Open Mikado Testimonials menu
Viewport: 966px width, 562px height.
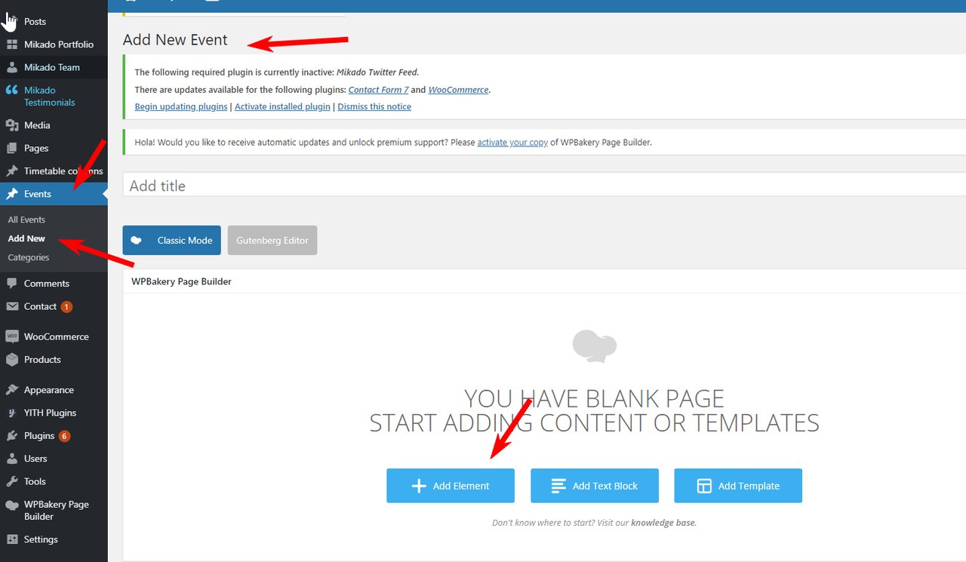point(50,96)
